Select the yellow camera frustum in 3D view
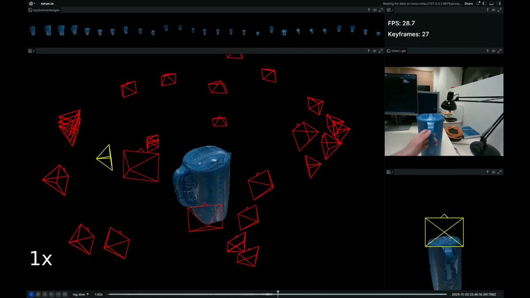530x298 pixels. tap(105, 158)
